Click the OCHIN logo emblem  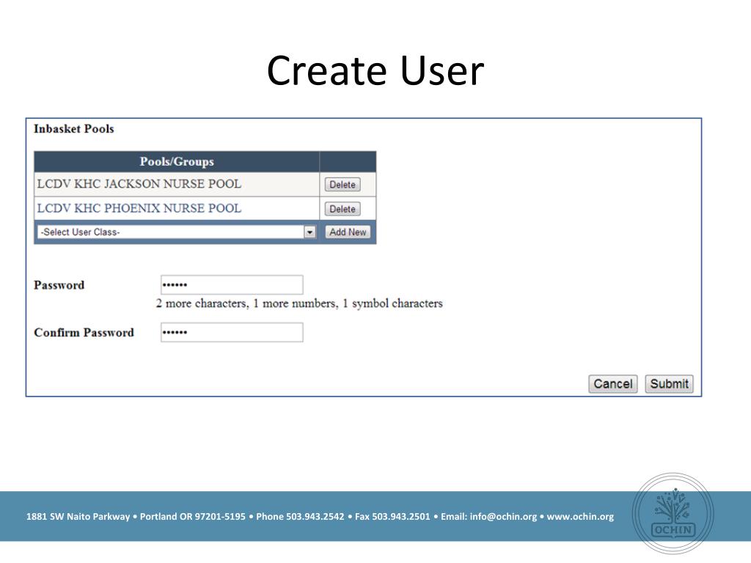click(673, 514)
